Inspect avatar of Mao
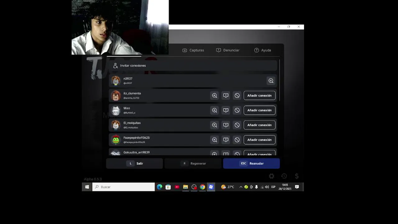This screenshot has height=224, width=398. click(x=215, y=110)
